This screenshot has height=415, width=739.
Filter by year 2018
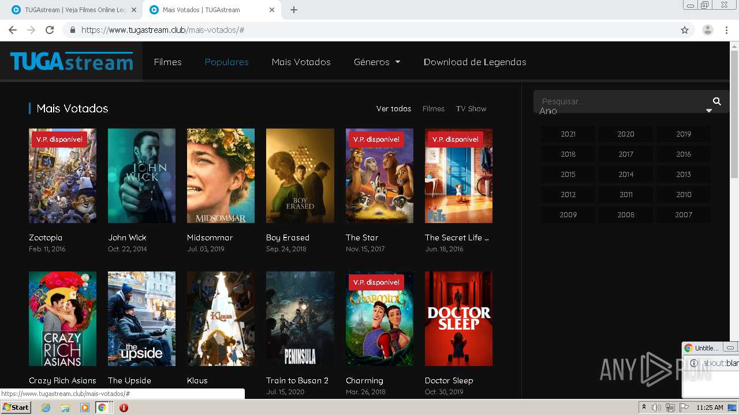(x=568, y=154)
